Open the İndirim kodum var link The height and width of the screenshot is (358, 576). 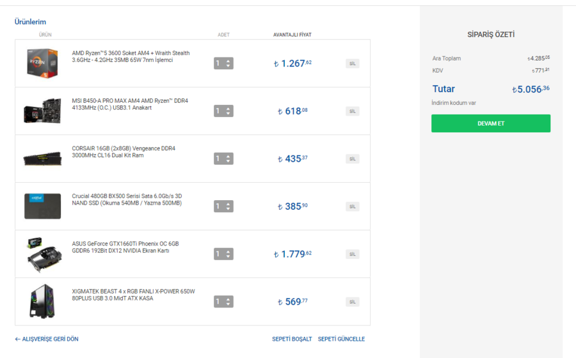(x=454, y=103)
